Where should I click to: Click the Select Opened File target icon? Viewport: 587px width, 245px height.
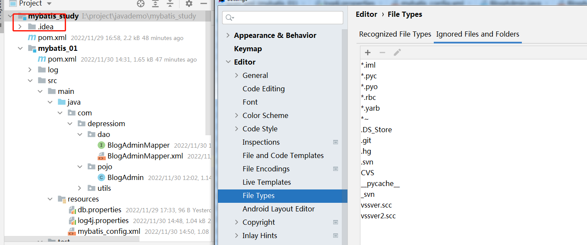coord(141,3)
